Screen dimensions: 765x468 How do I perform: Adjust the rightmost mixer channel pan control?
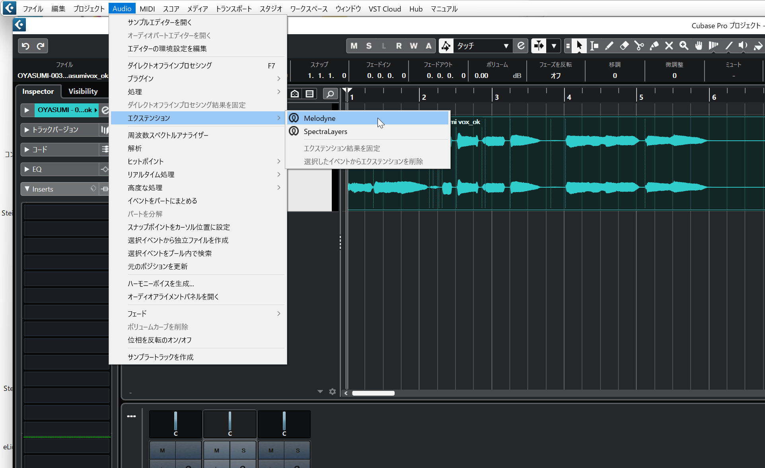click(284, 424)
